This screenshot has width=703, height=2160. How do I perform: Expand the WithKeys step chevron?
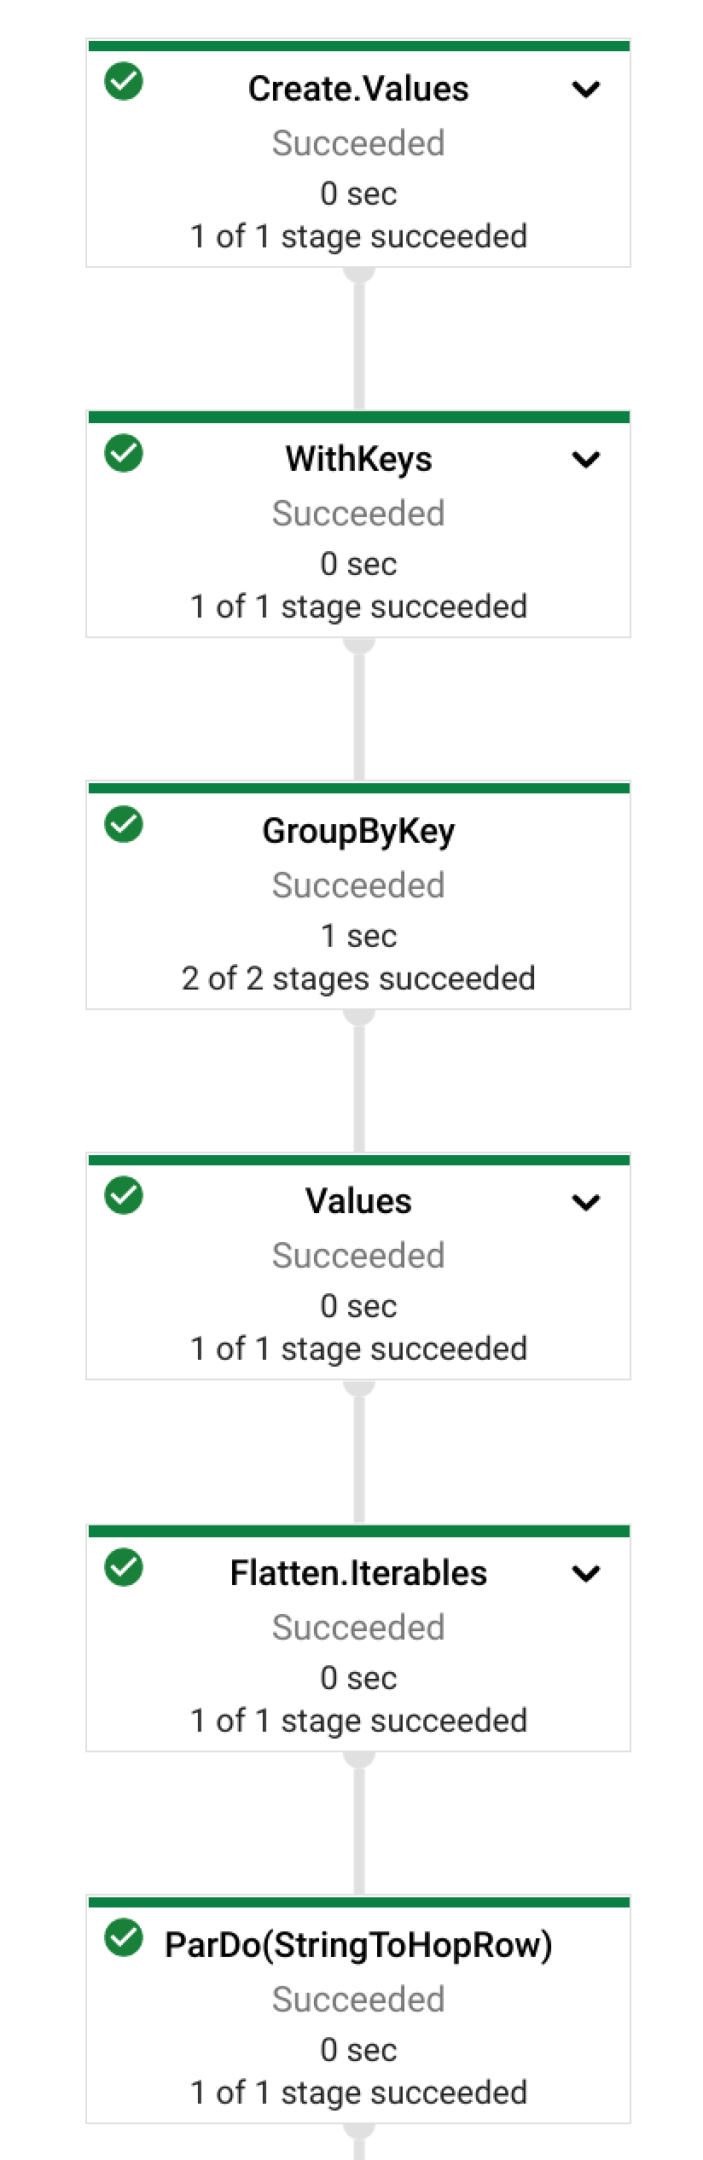point(586,460)
